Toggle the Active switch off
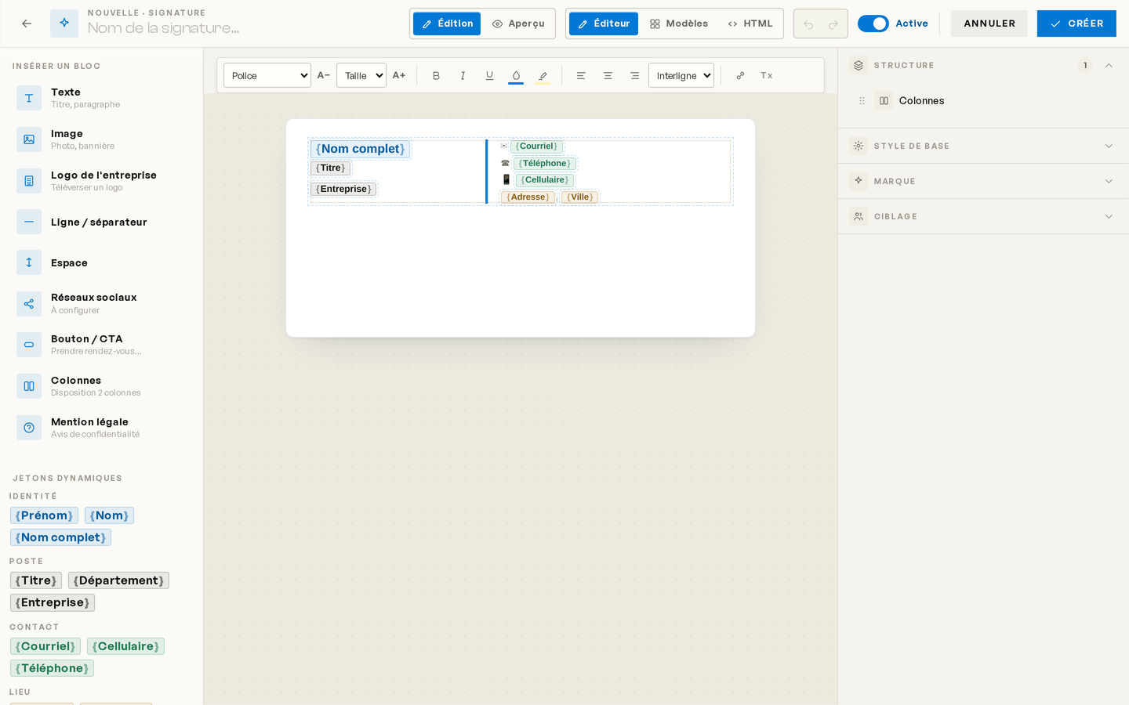 [873, 23]
